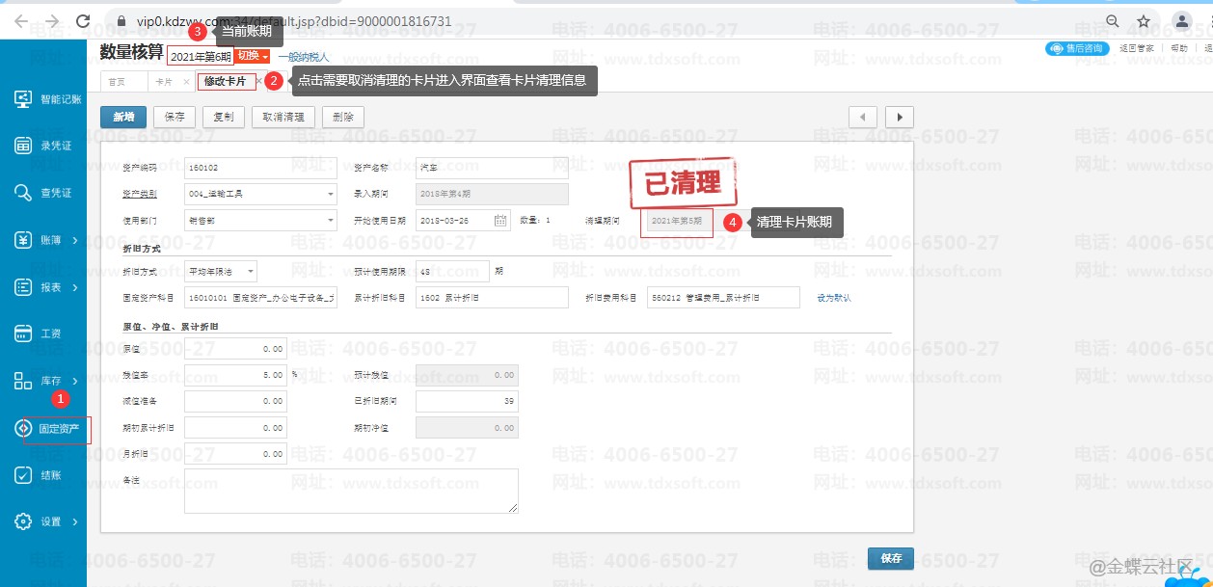
Task: Click the 录凭证 sidebar icon
Action: (x=24, y=146)
